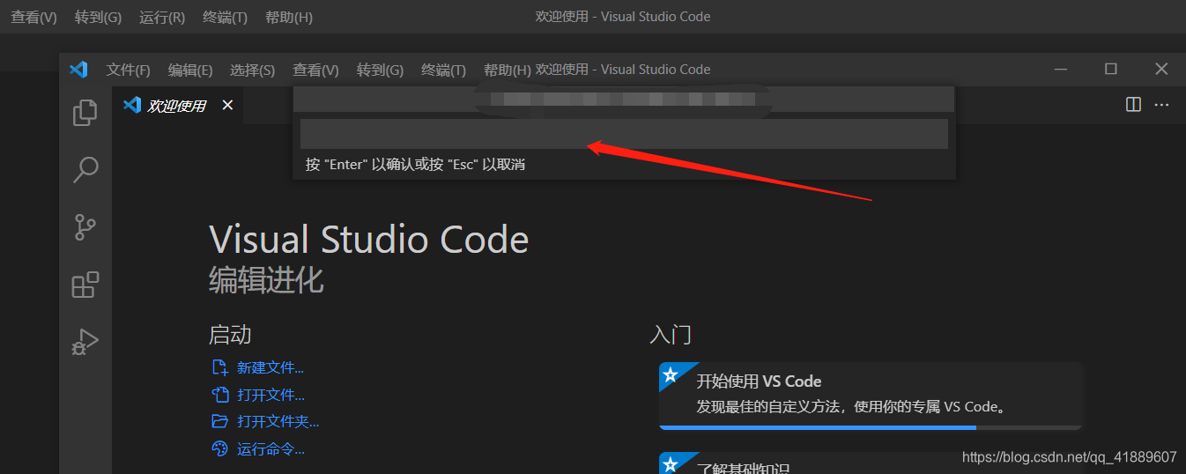
Task: Open the Search view in the activity bar
Action: 85,169
